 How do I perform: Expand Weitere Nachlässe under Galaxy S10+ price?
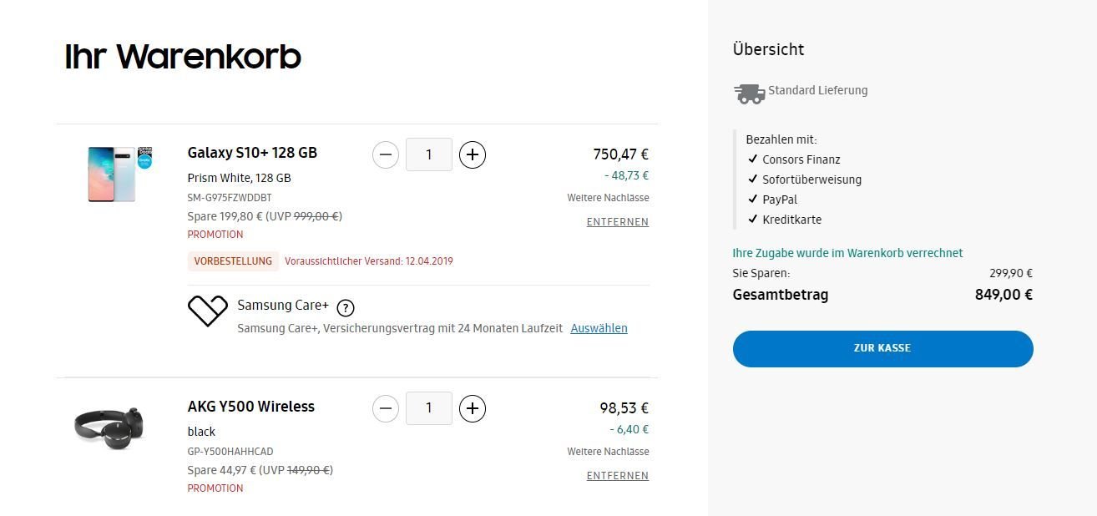tap(608, 198)
